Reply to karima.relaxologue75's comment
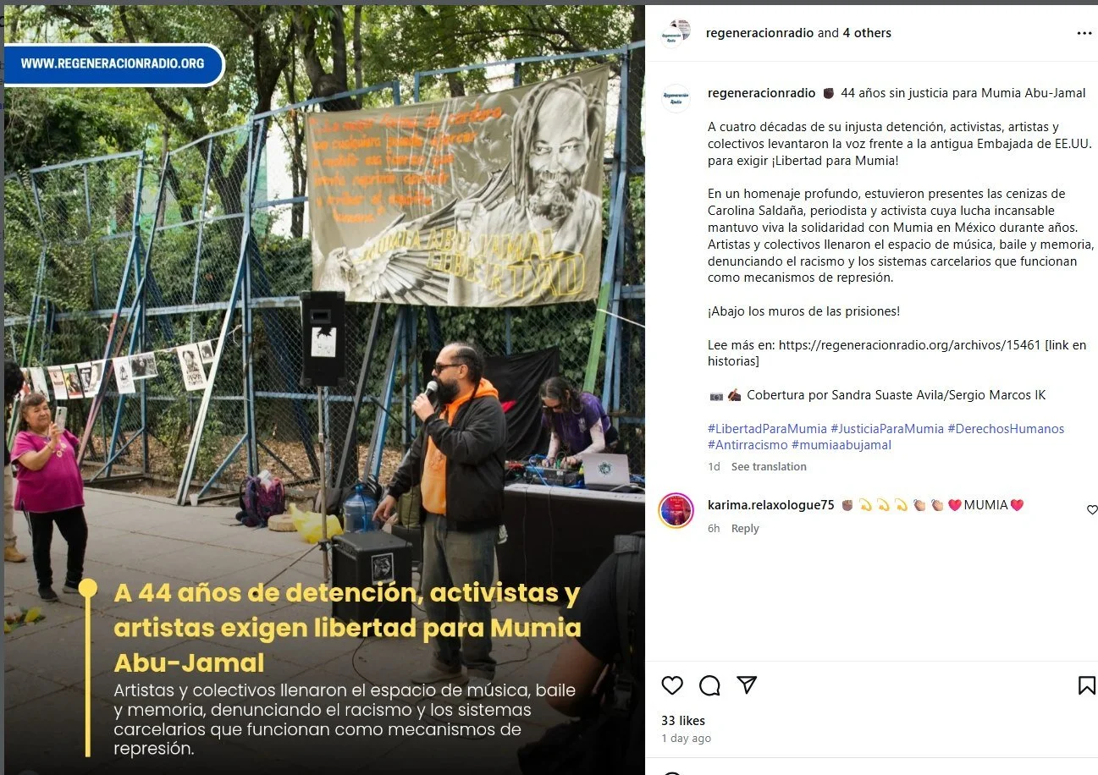1098x775 pixels. (x=745, y=528)
